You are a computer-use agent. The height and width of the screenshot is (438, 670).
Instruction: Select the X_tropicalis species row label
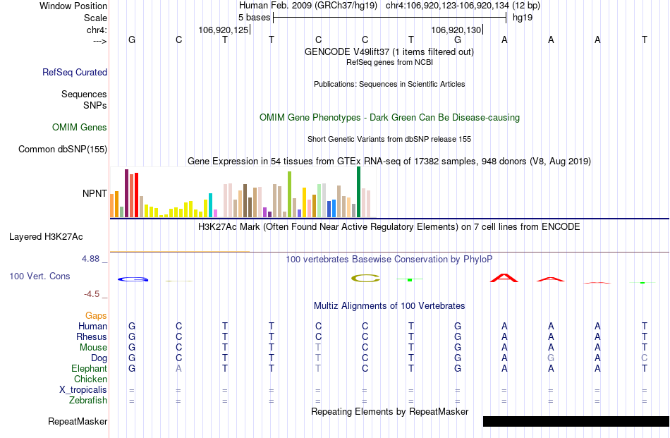tap(83, 390)
